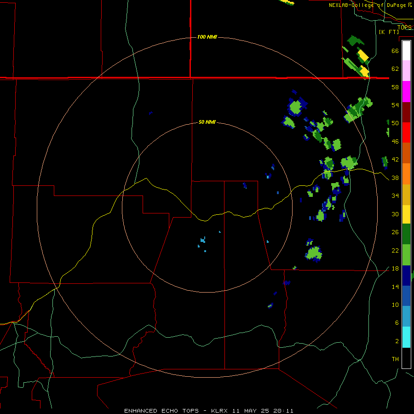
Task: Select the '54' scale value
Action: point(395,105)
